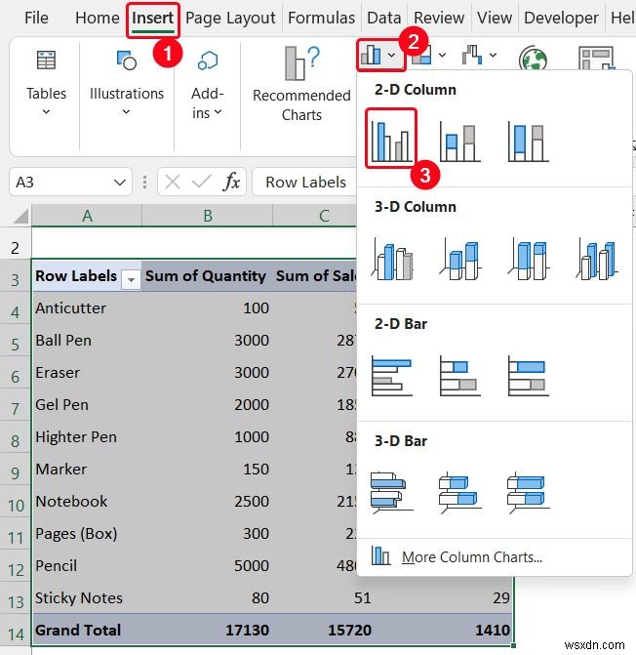The width and height of the screenshot is (636, 655).
Task: Click the Ball Pen cell
Action: pos(87,340)
